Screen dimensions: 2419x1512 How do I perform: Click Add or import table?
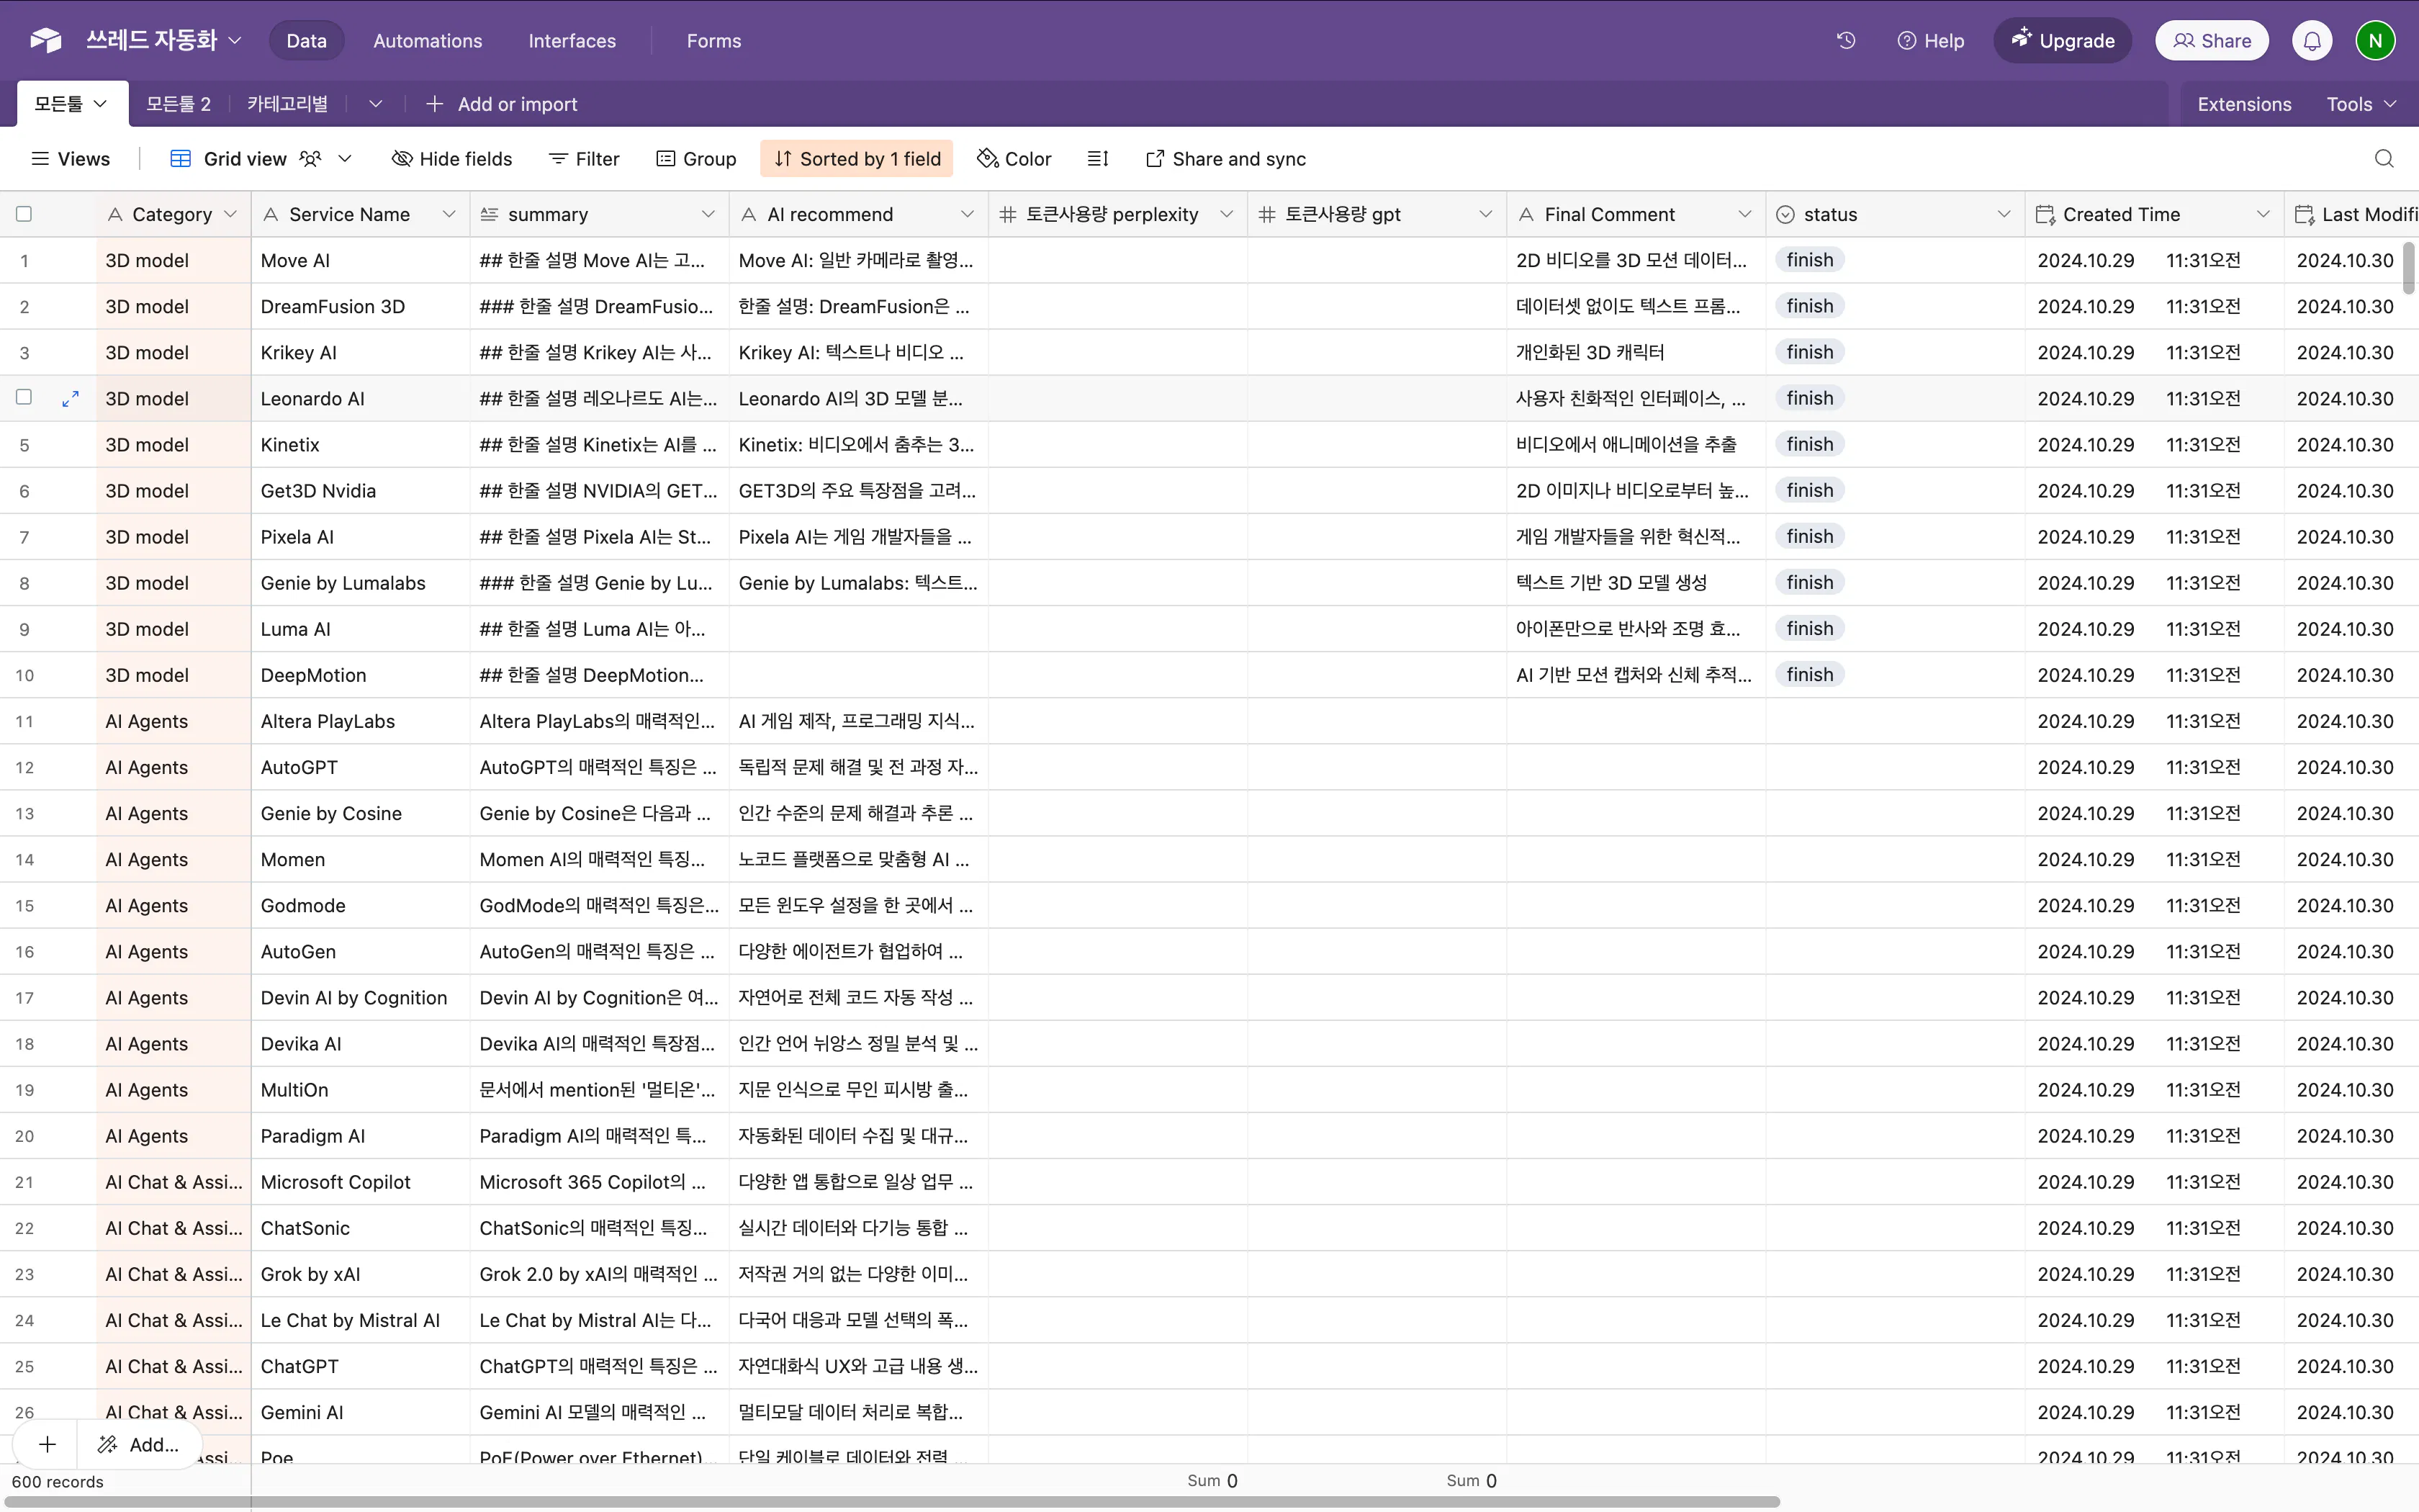[x=502, y=104]
